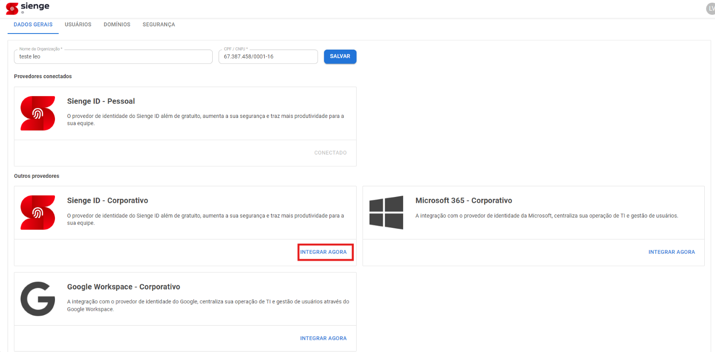Select the Sienge ID - Pessoal title
Screen dimensions: 715x352
coord(101,101)
